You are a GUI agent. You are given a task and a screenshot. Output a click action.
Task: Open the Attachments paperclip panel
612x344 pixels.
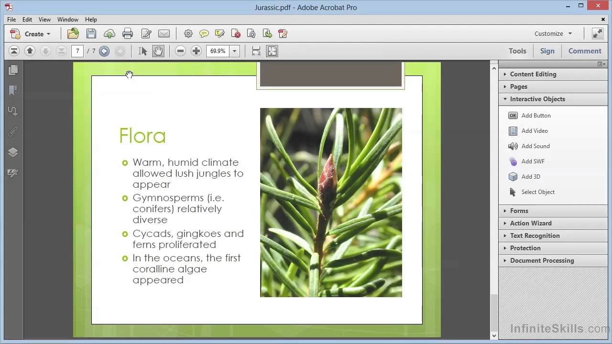pos(13,131)
